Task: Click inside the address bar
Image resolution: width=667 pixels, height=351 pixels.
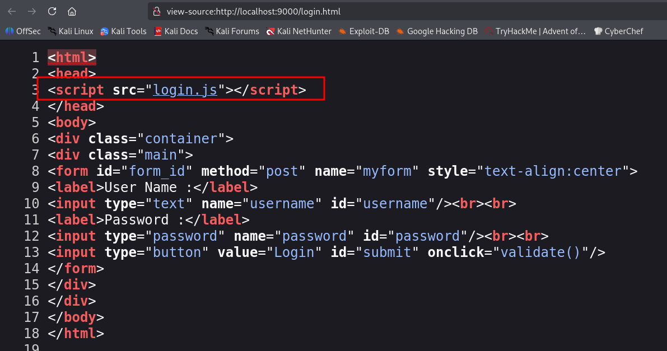Action: (x=280, y=11)
